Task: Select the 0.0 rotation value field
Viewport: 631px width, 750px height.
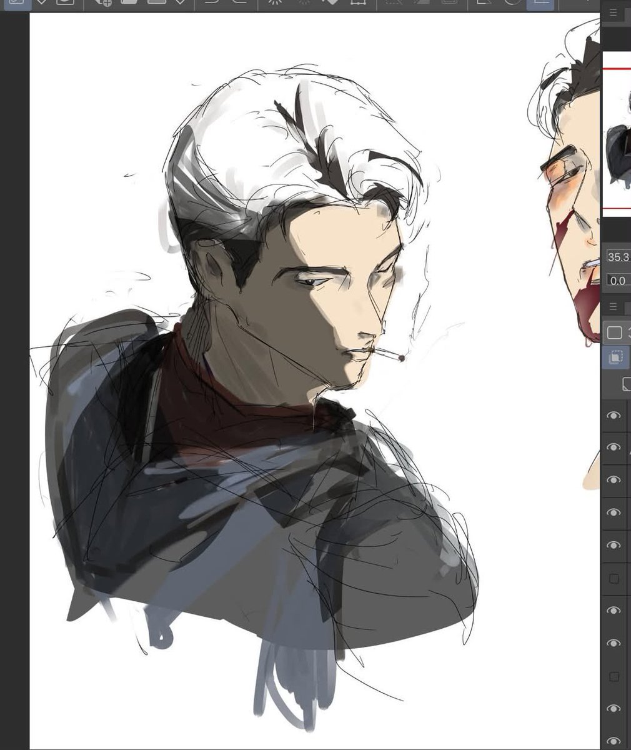Action: [x=619, y=281]
